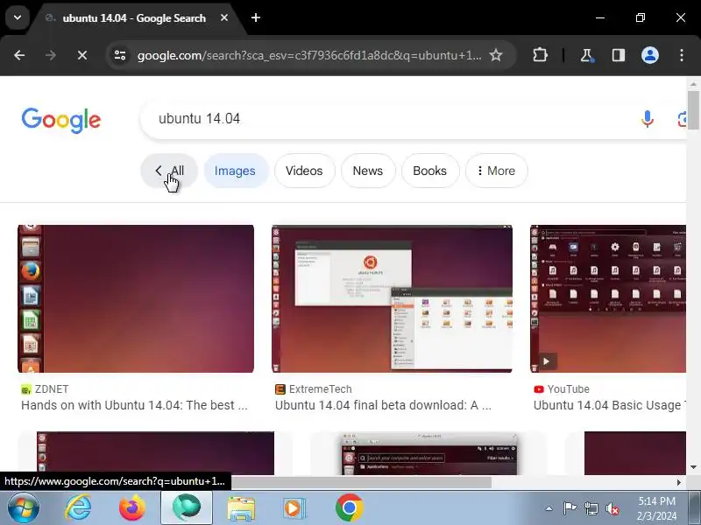Image resolution: width=701 pixels, height=525 pixels.
Task: Click the YouTube source label
Action: (568, 389)
